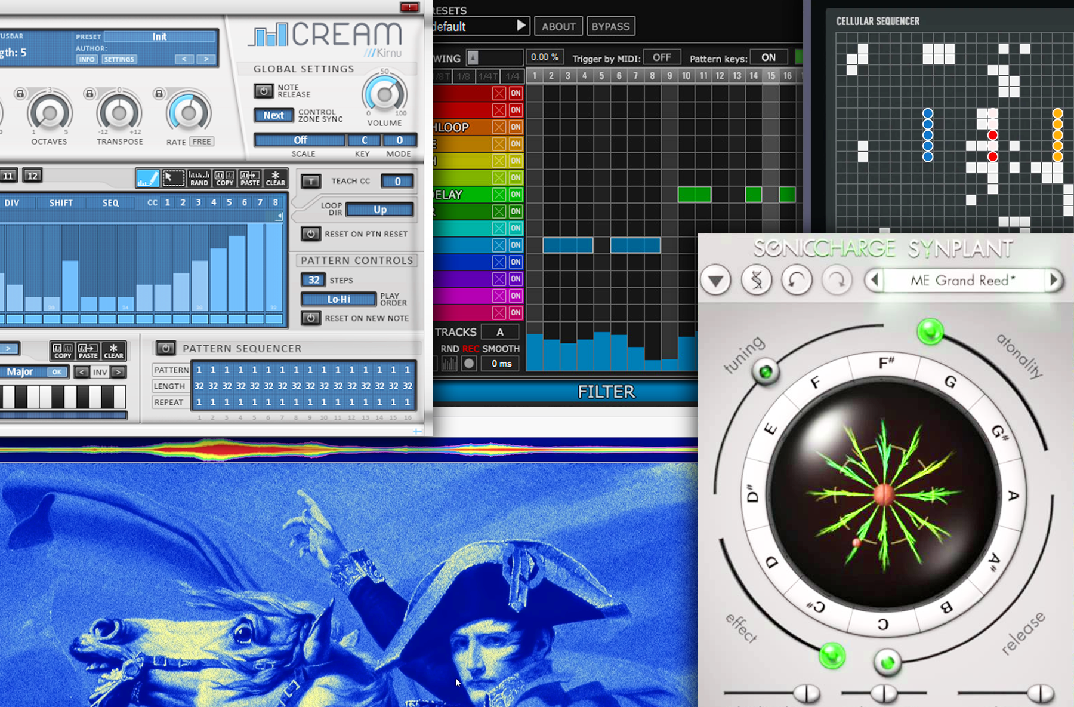Image resolution: width=1074 pixels, height=707 pixels.
Task: Toggle RESET ON NEW NOTE power switch
Action: (x=310, y=318)
